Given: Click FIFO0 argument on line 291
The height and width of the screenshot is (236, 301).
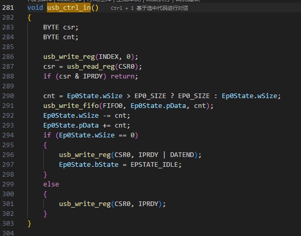Looking at the screenshot, I should click(x=112, y=106).
